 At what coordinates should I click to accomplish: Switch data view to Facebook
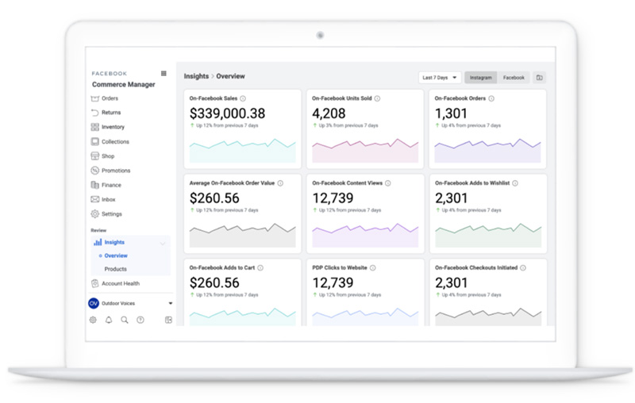click(514, 77)
